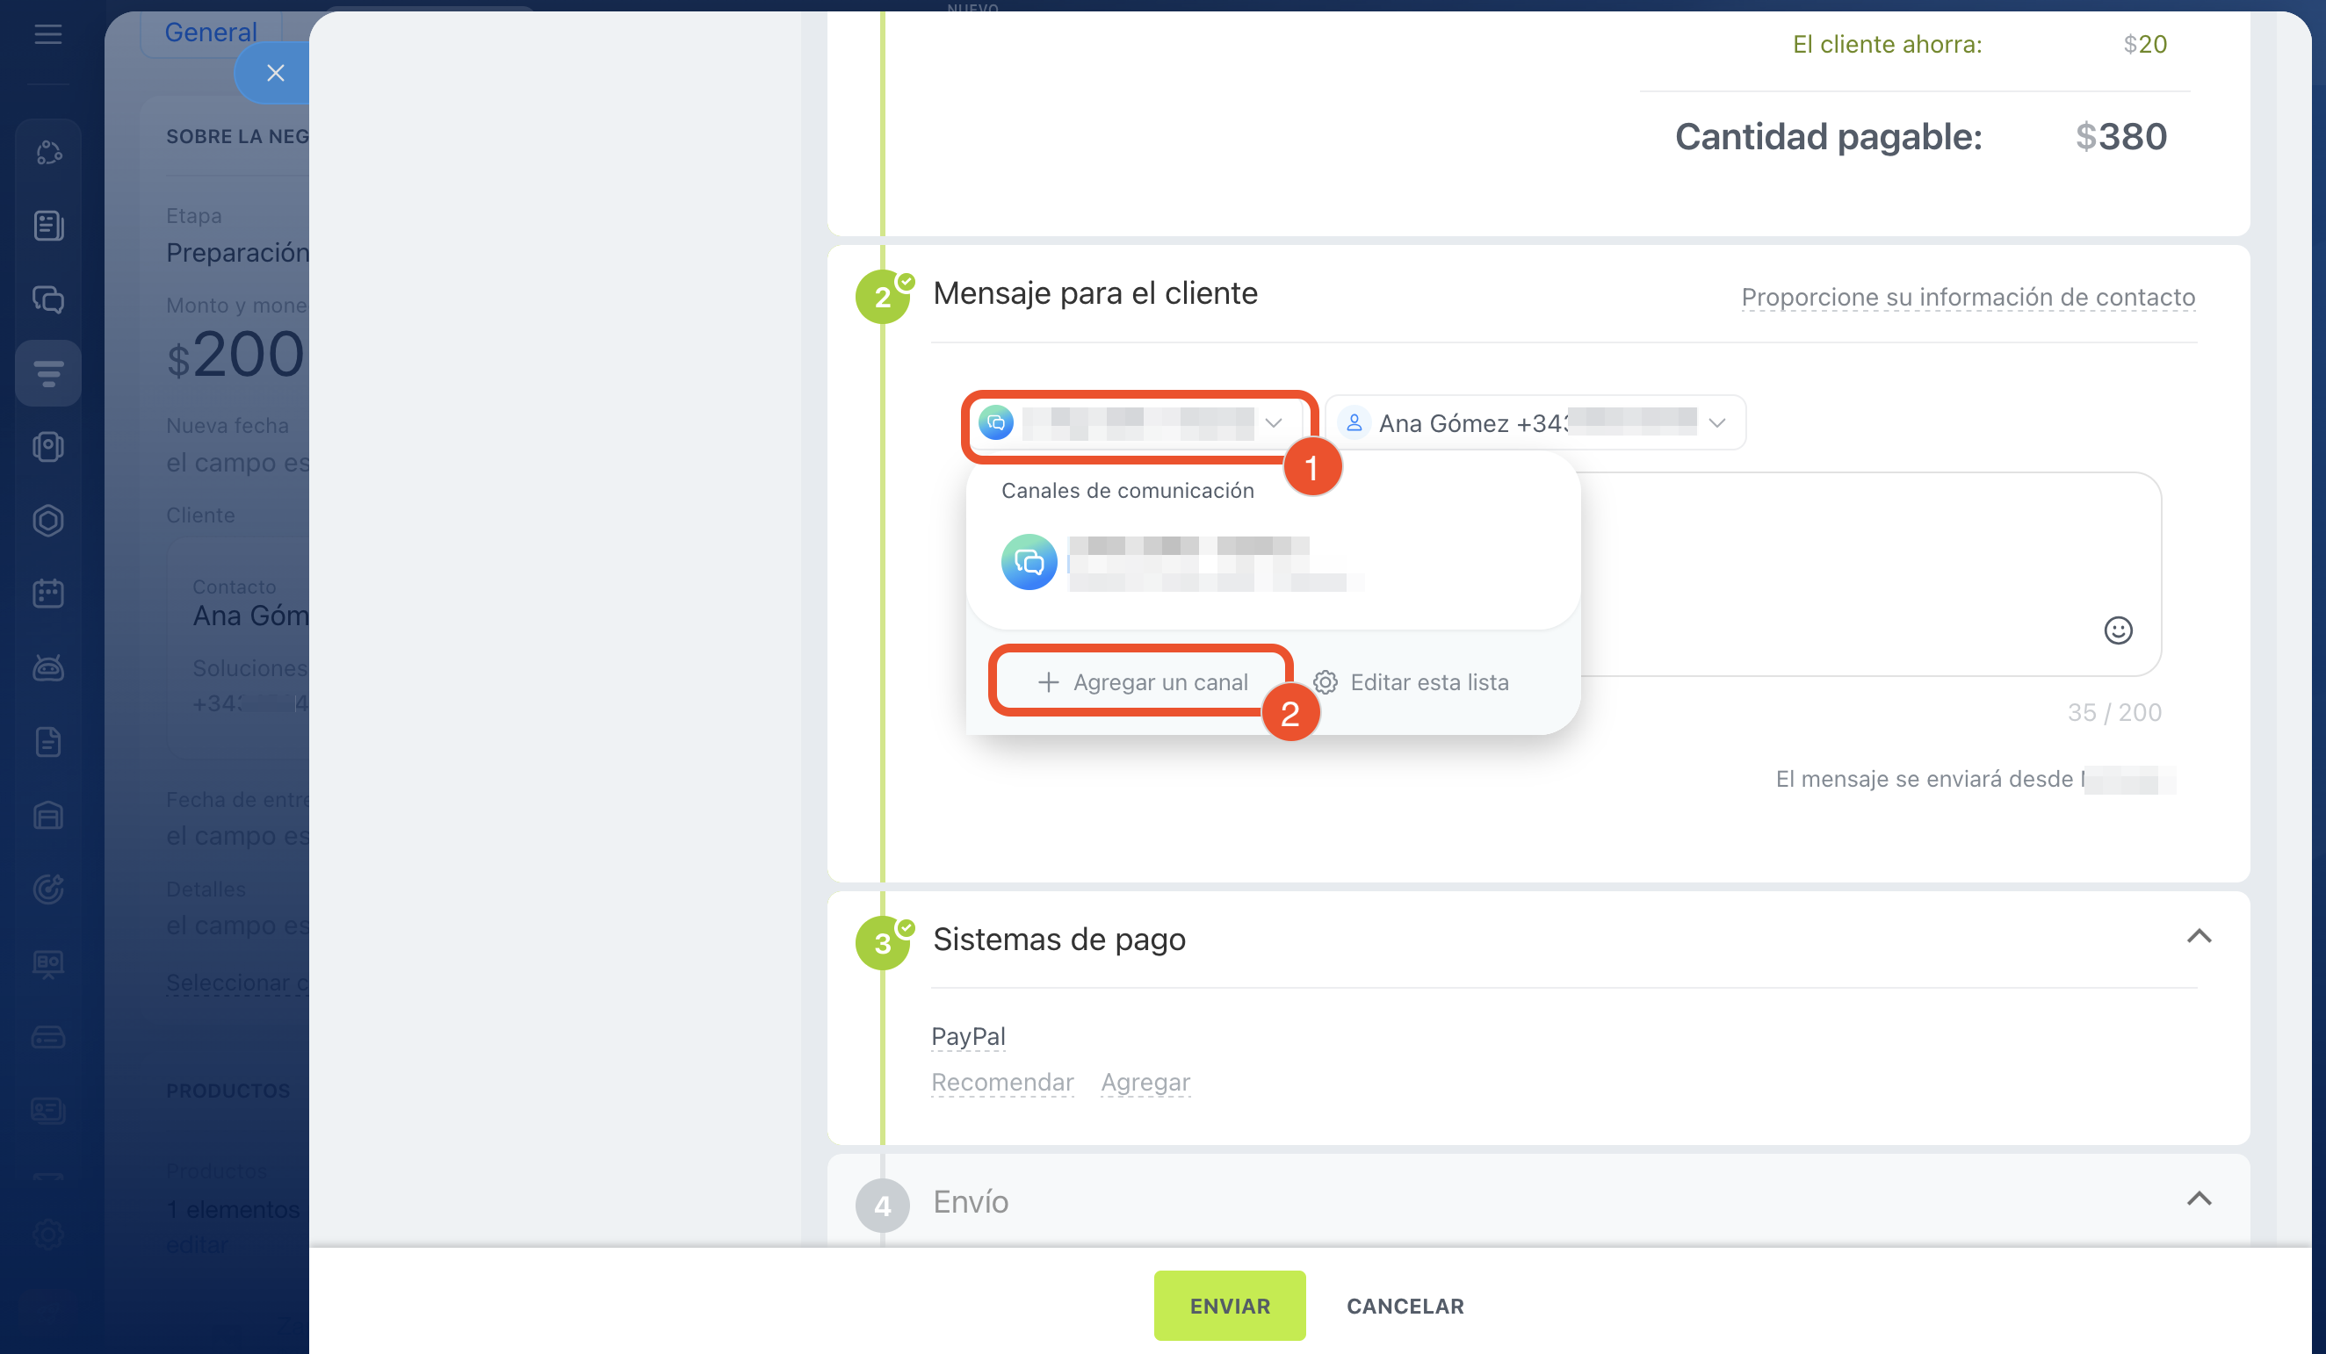
Task: Open the chat messenger icon in sidebar
Action: [48, 300]
